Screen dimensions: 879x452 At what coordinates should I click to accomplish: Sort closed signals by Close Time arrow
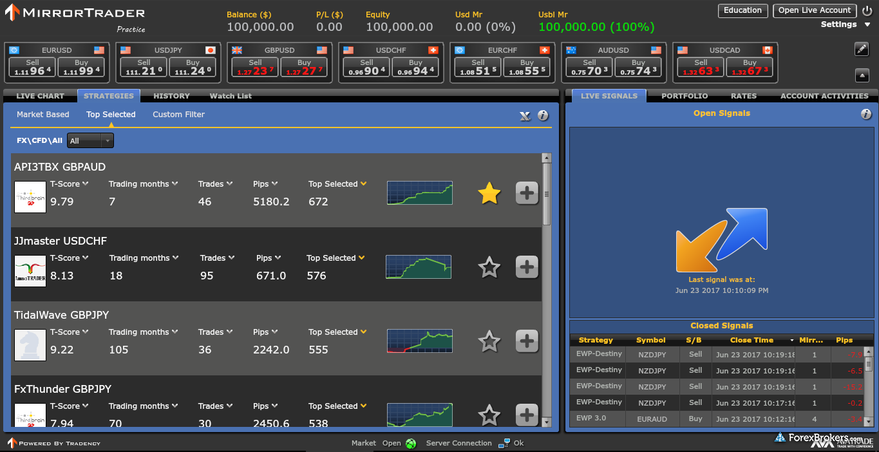(x=792, y=341)
